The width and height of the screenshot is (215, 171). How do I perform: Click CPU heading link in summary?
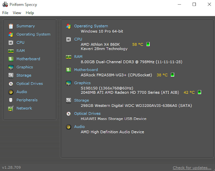[x=78, y=39]
